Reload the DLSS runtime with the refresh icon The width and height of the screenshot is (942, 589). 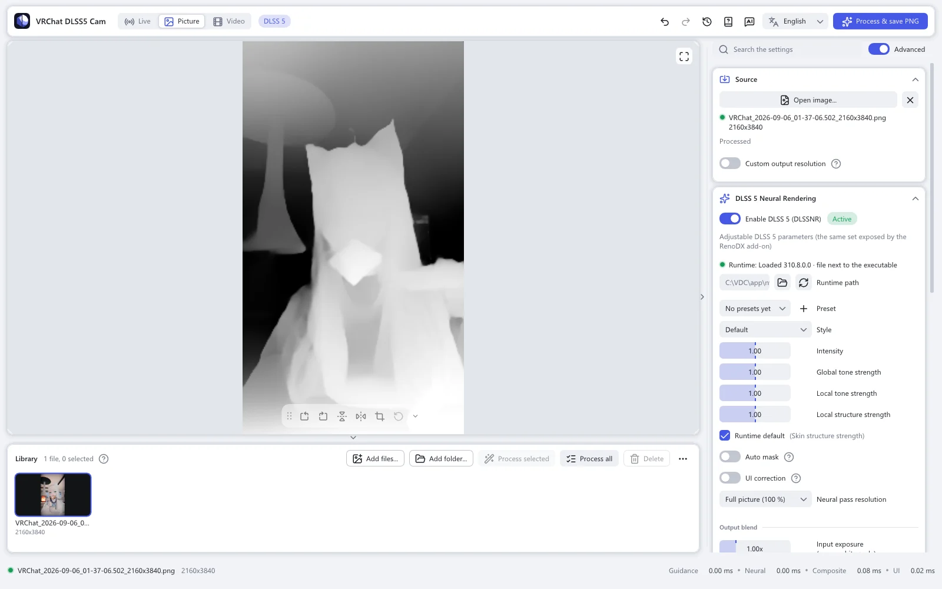pos(804,283)
